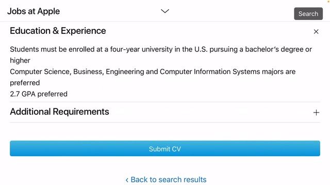Collapse Education & Experience using the X icon
Image resolution: width=330 pixels, height=185 pixels.
click(x=316, y=32)
